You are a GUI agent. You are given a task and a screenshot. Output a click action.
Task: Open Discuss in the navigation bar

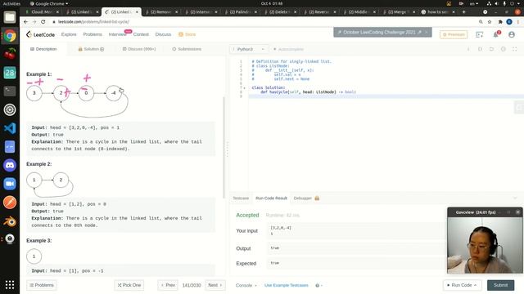tap(163, 34)
